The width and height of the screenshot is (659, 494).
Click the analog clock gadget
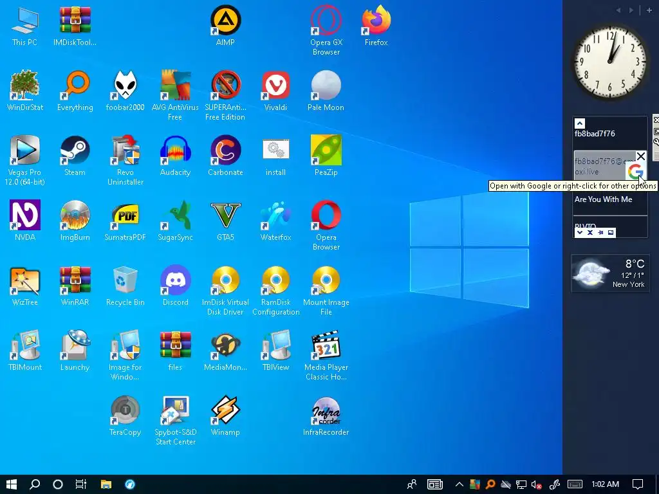(x=610, y=62)
